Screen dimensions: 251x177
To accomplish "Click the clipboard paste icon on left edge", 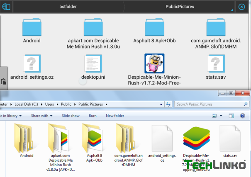I will pos(3,81).
